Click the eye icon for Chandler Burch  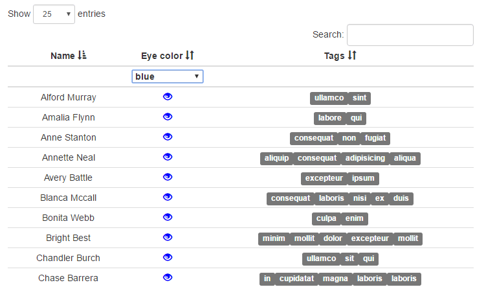click(x=168, y=257)
